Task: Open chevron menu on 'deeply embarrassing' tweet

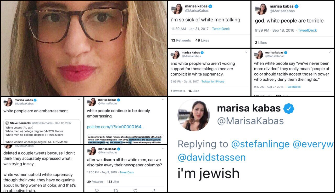Action: pos(163,100)
